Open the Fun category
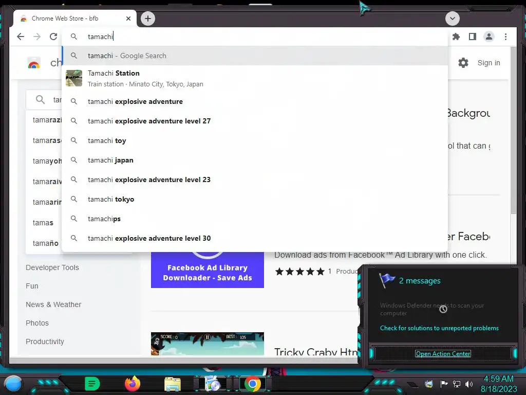The image size is (526, 395). pos(32,286)
